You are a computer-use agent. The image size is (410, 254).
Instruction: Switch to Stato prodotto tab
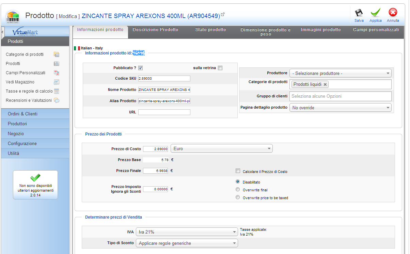point(210,30)
